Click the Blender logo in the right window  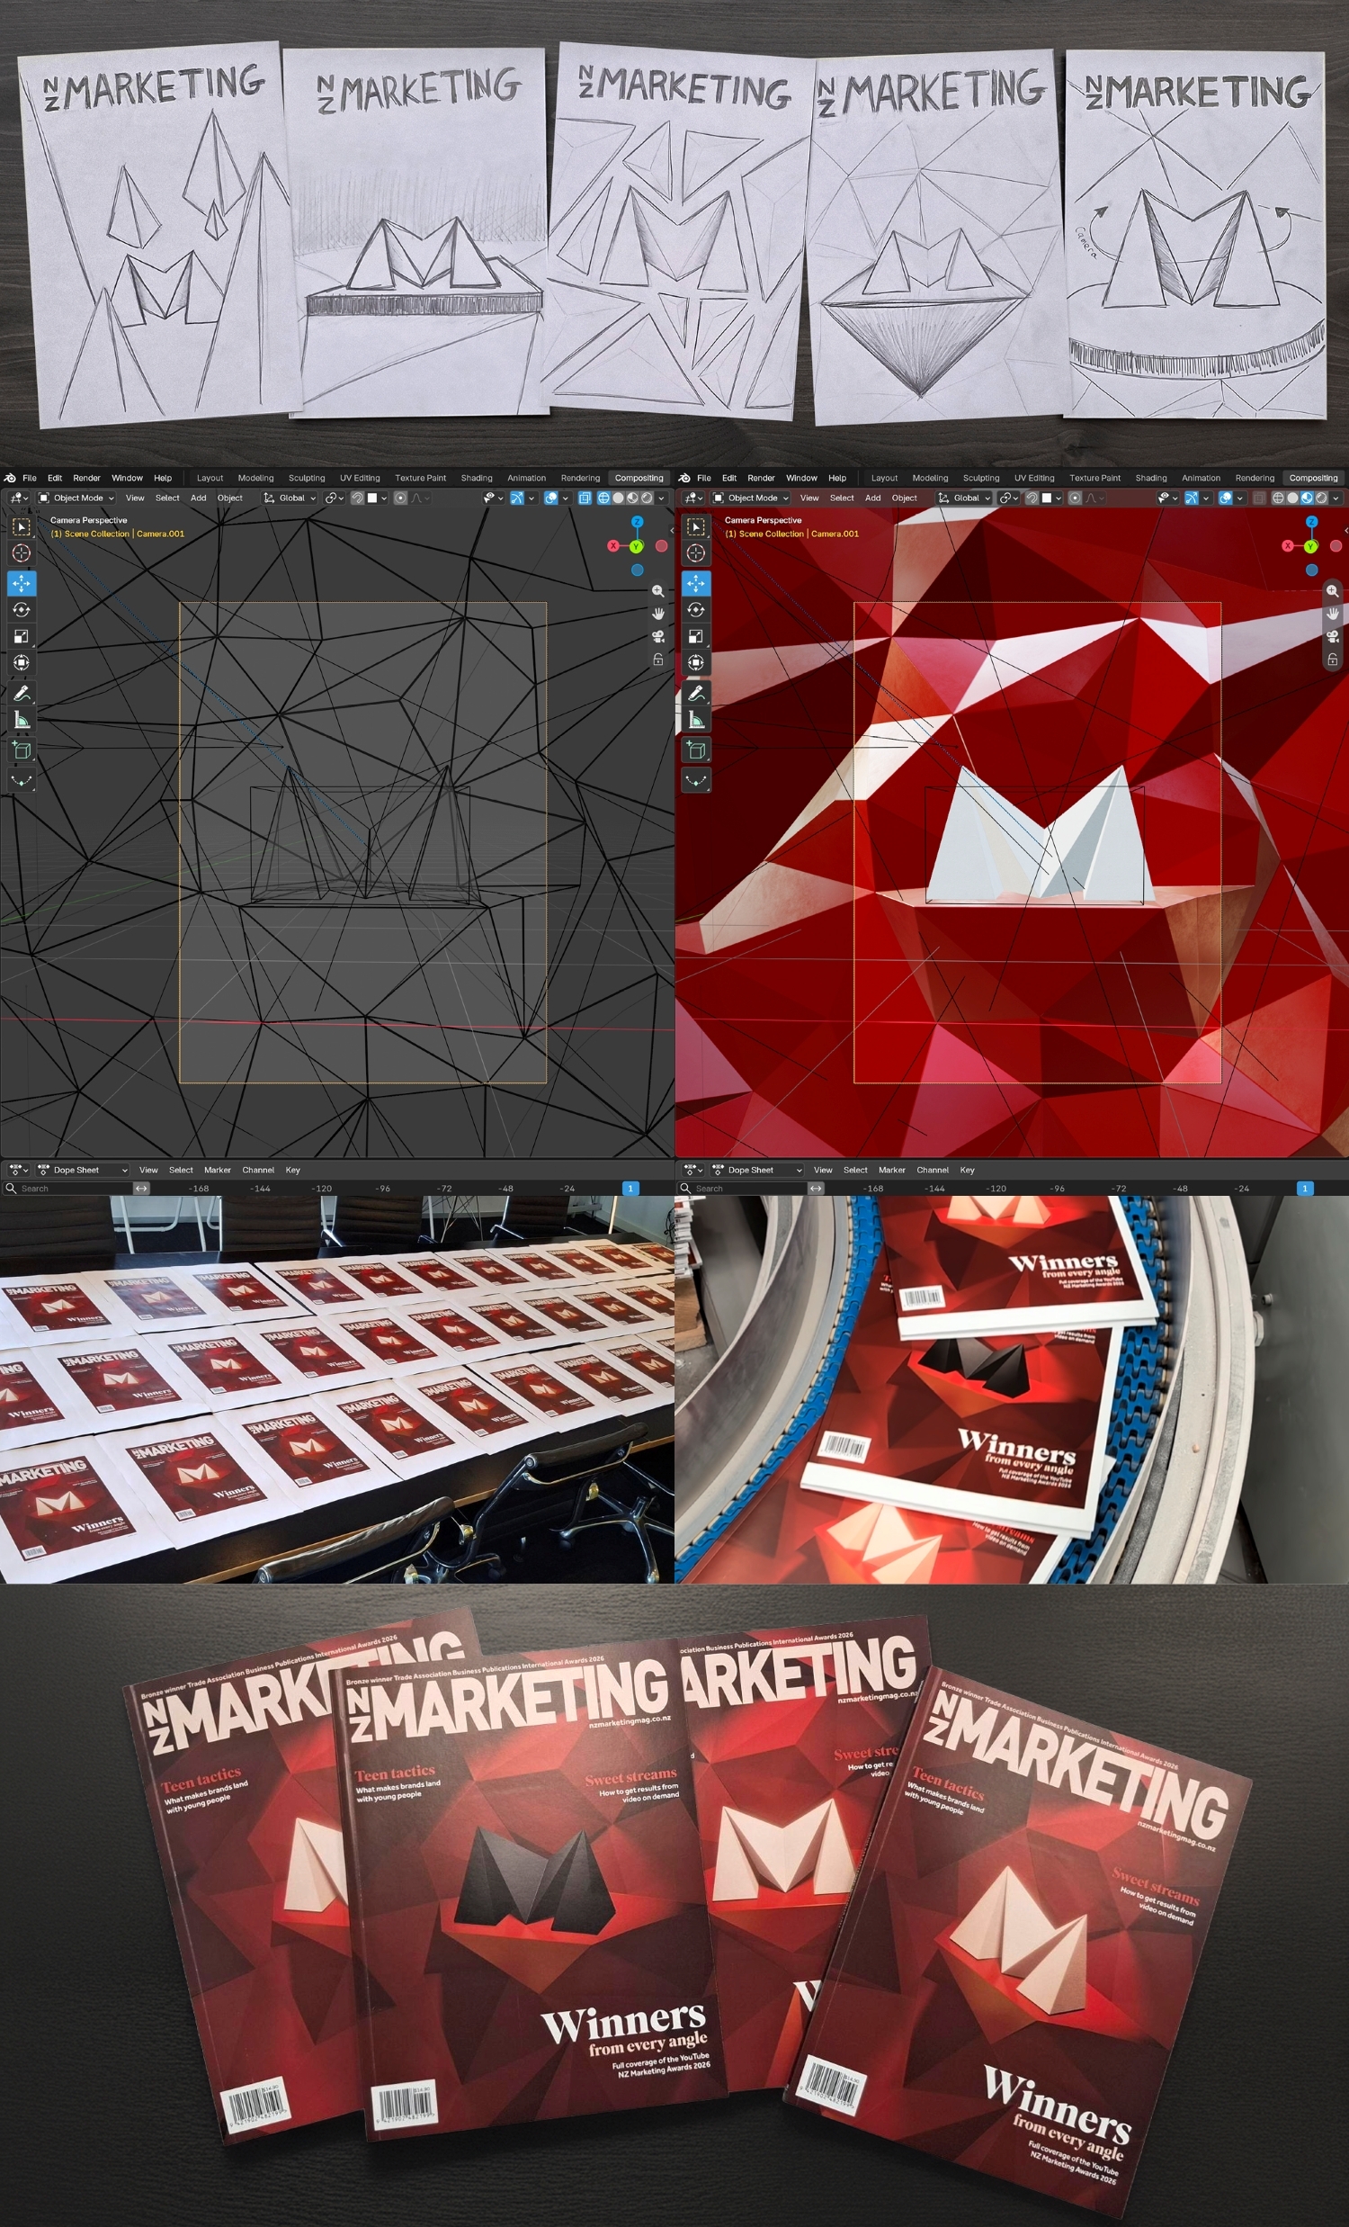pyautogui.click(x=684, y=478)
